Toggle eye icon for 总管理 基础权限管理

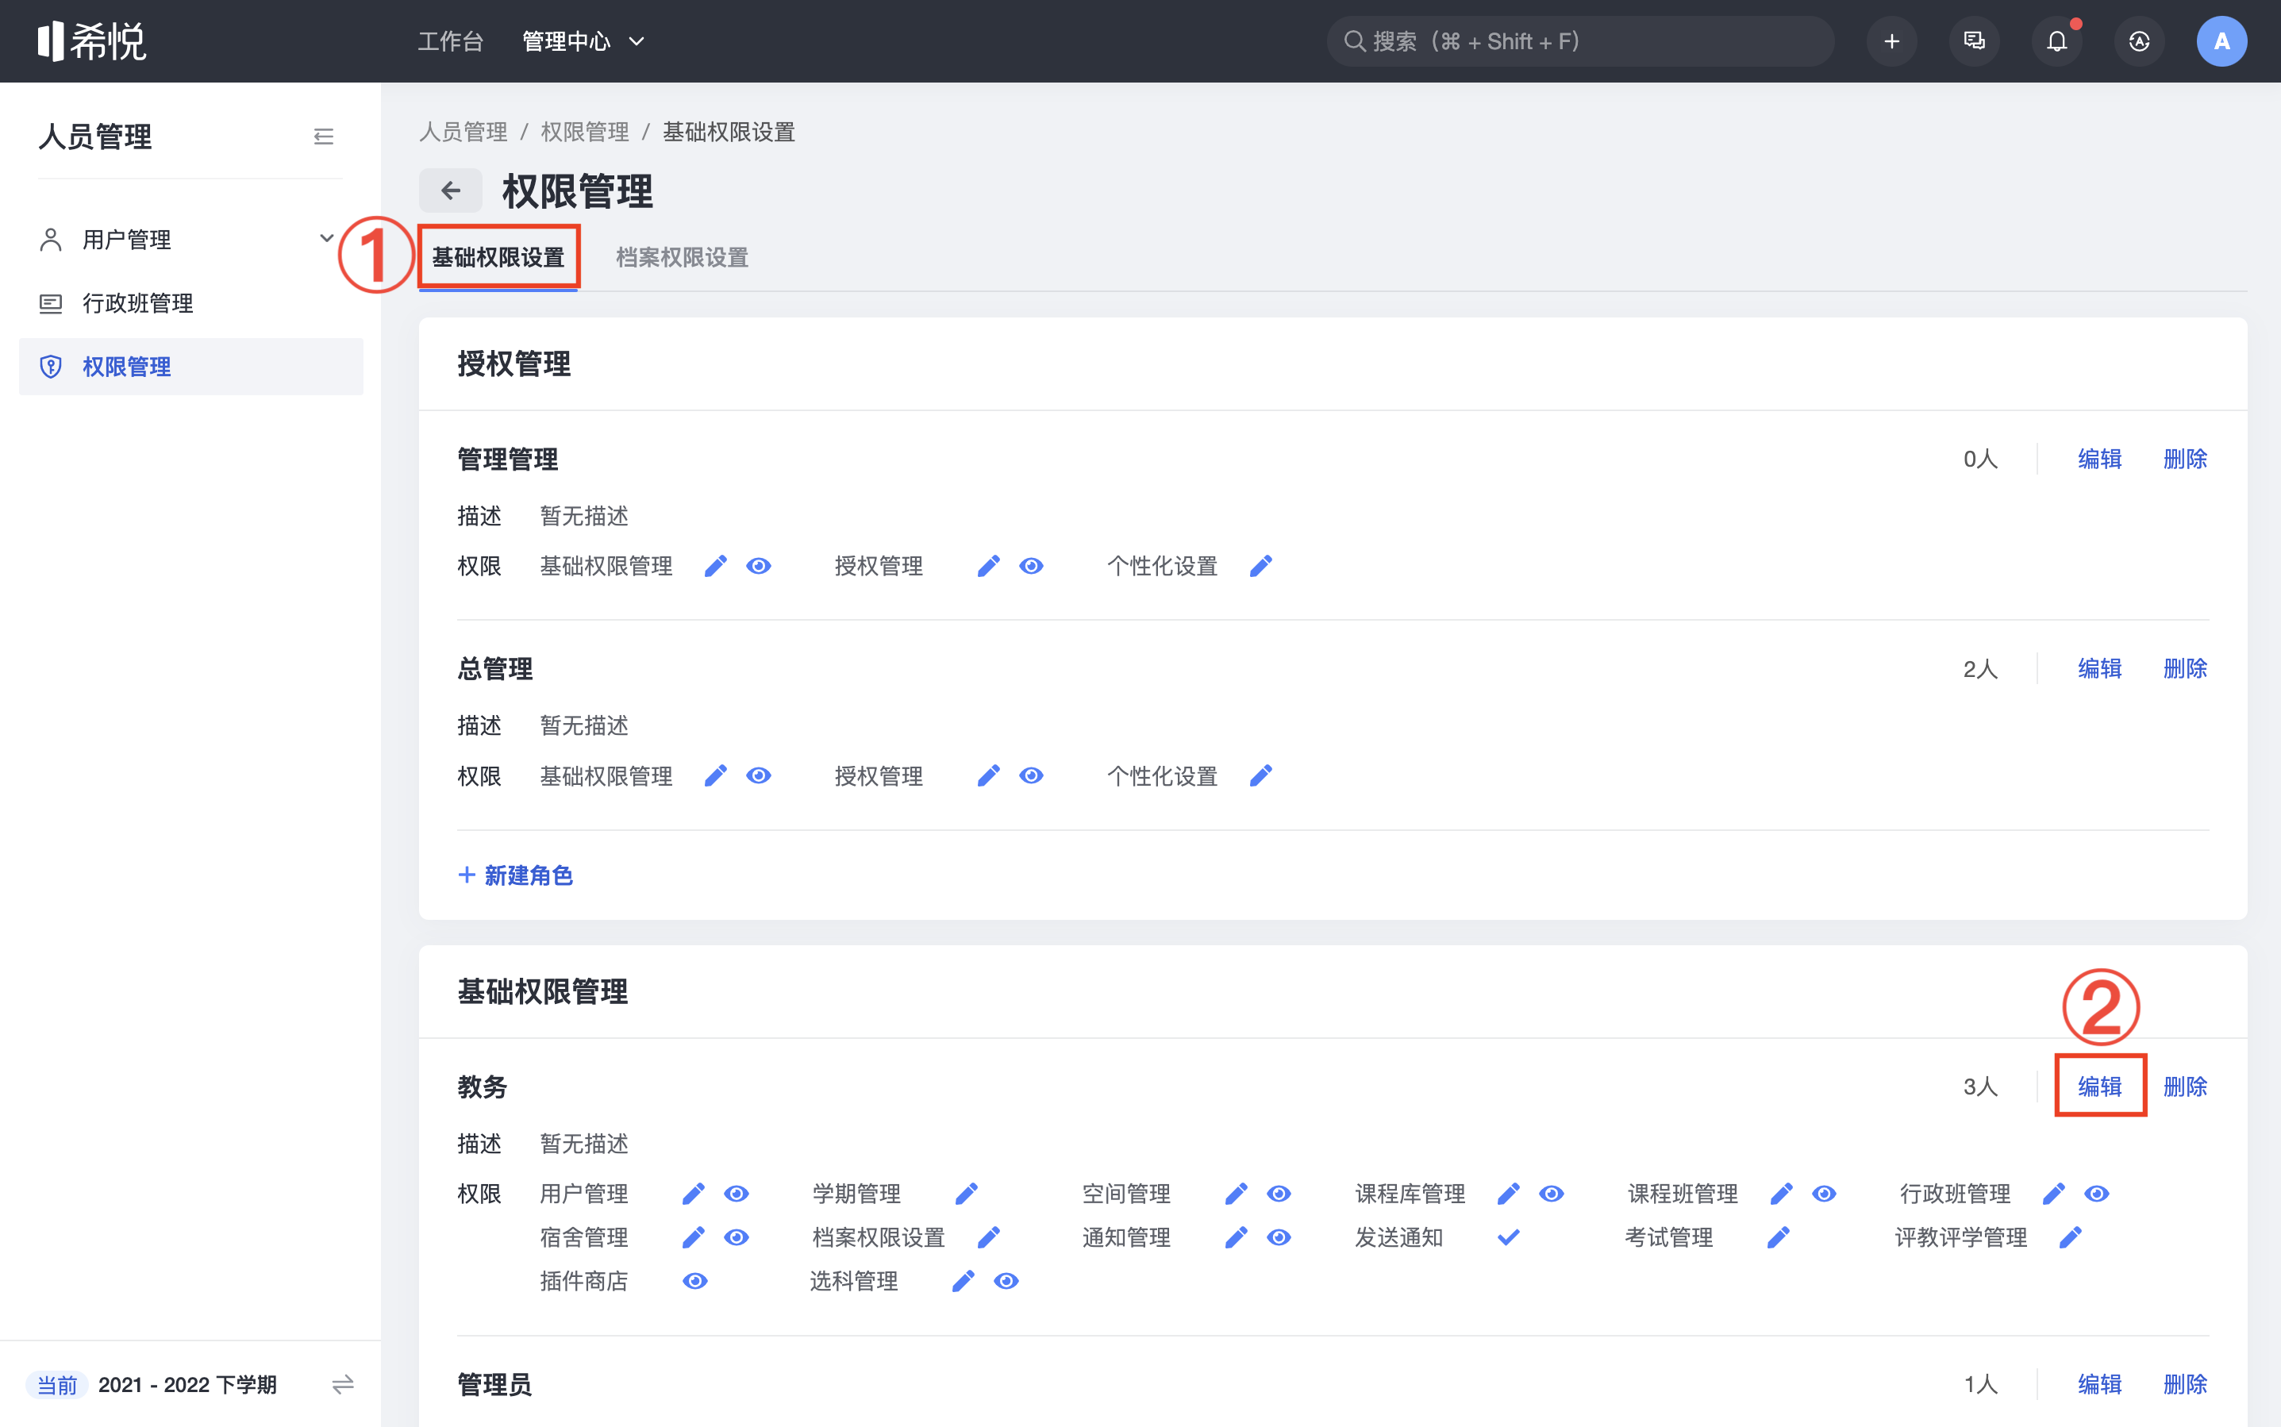tap(759, 775)
